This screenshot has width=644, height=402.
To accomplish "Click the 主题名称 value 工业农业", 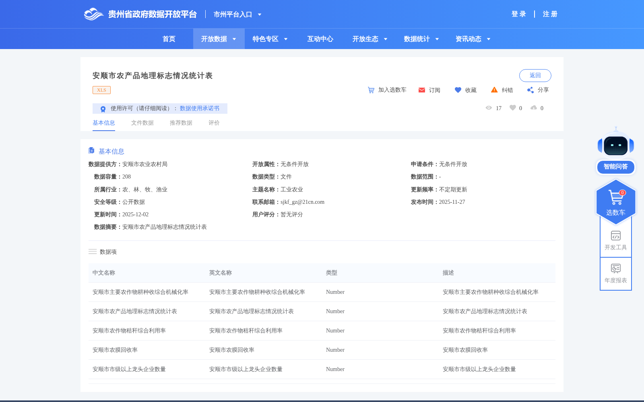I will pos(292,190).
